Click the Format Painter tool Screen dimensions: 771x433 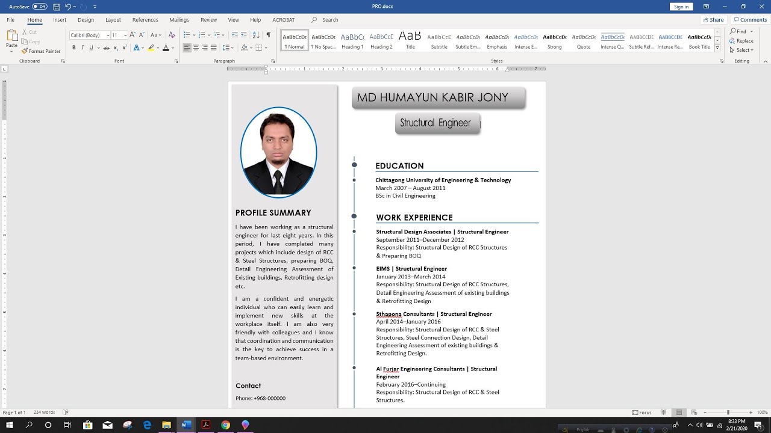[x=41, y=51]
